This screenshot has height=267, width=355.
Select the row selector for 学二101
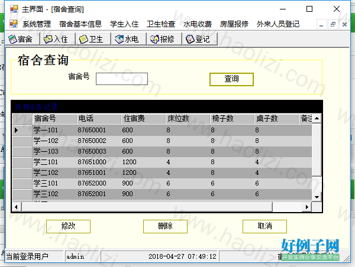(x=22, y=162)
